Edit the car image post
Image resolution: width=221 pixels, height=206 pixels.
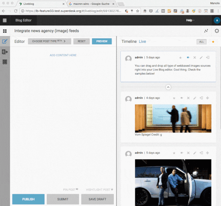tap(195, 153)
